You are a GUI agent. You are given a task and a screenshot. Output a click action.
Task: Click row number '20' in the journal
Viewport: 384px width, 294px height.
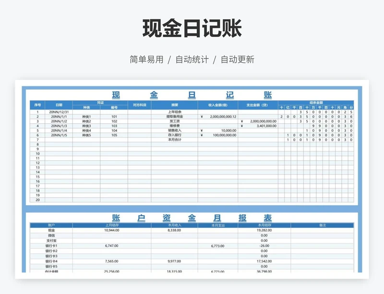click(x=37, y=200)
